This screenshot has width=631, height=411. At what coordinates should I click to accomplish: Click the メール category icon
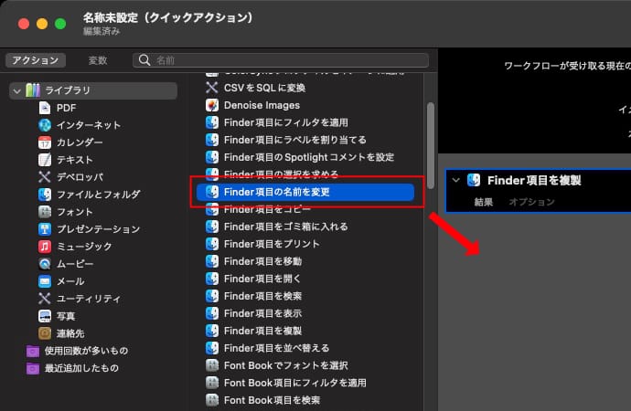click(45, 281)
